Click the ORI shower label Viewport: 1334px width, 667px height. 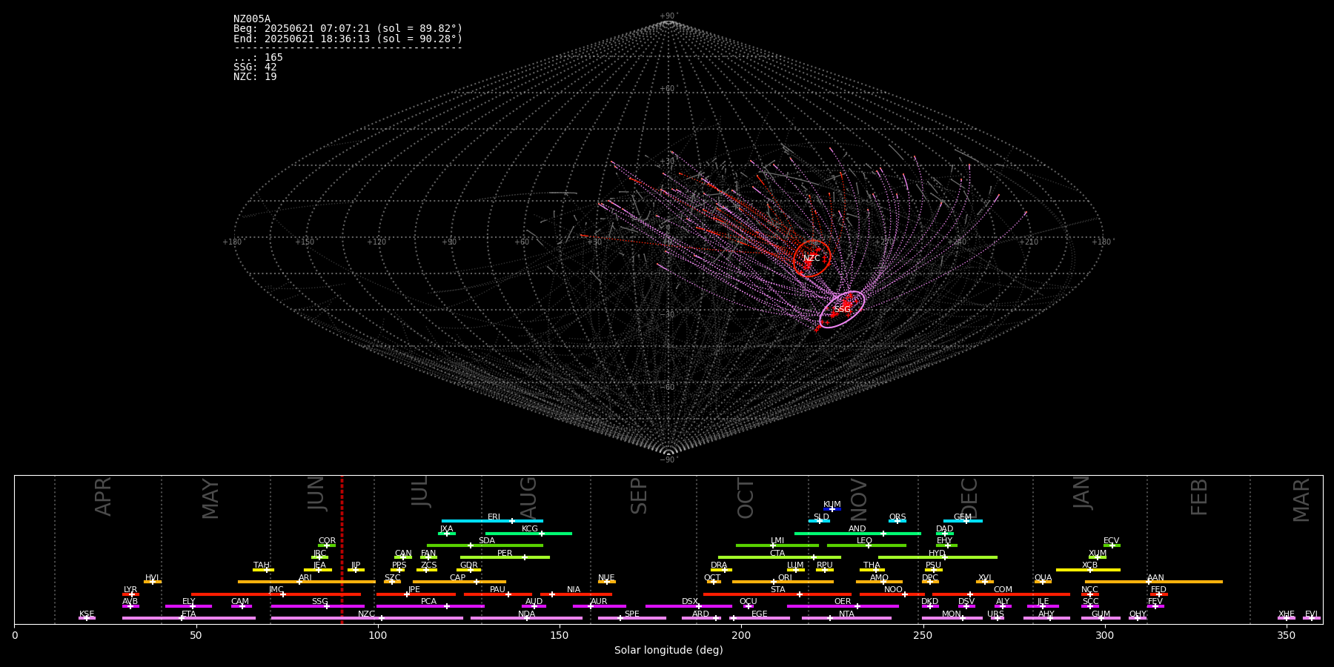pos(785,578)
